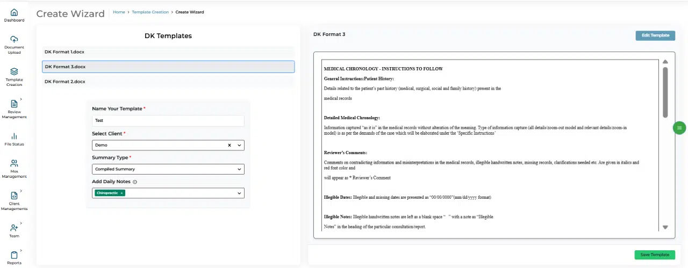Open File Status chart icon
This screenshot has width=688, height=268.
(15, 136)
